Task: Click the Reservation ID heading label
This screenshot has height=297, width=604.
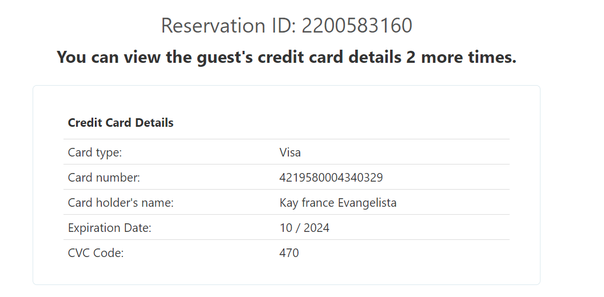Action: pos(229,26)
